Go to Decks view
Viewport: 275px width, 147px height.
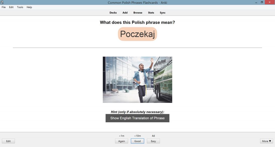113,13
